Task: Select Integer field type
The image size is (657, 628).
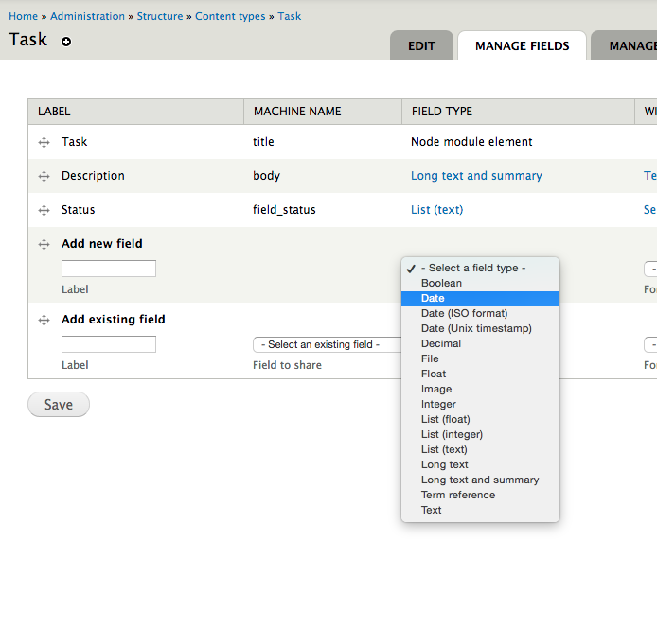Action: [x=480, y=404]
